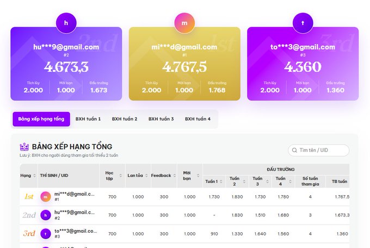Image resolution: width=370 pixels, height=248 pixels.
Task: Sort by Lan tỏa column arrows
Action: pyautogui.click(x=146, y=176)
